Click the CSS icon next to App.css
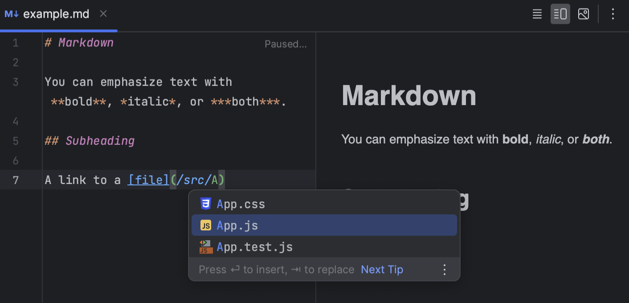629x303 pixels. pyautogui.click(x=205, y=204)
